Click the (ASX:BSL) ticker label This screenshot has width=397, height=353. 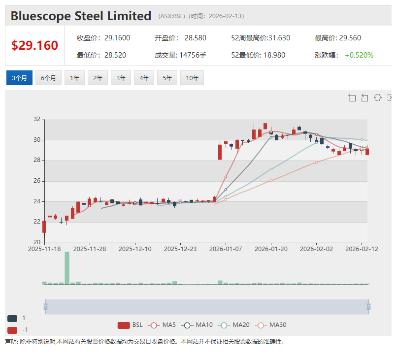pos(172,16)
